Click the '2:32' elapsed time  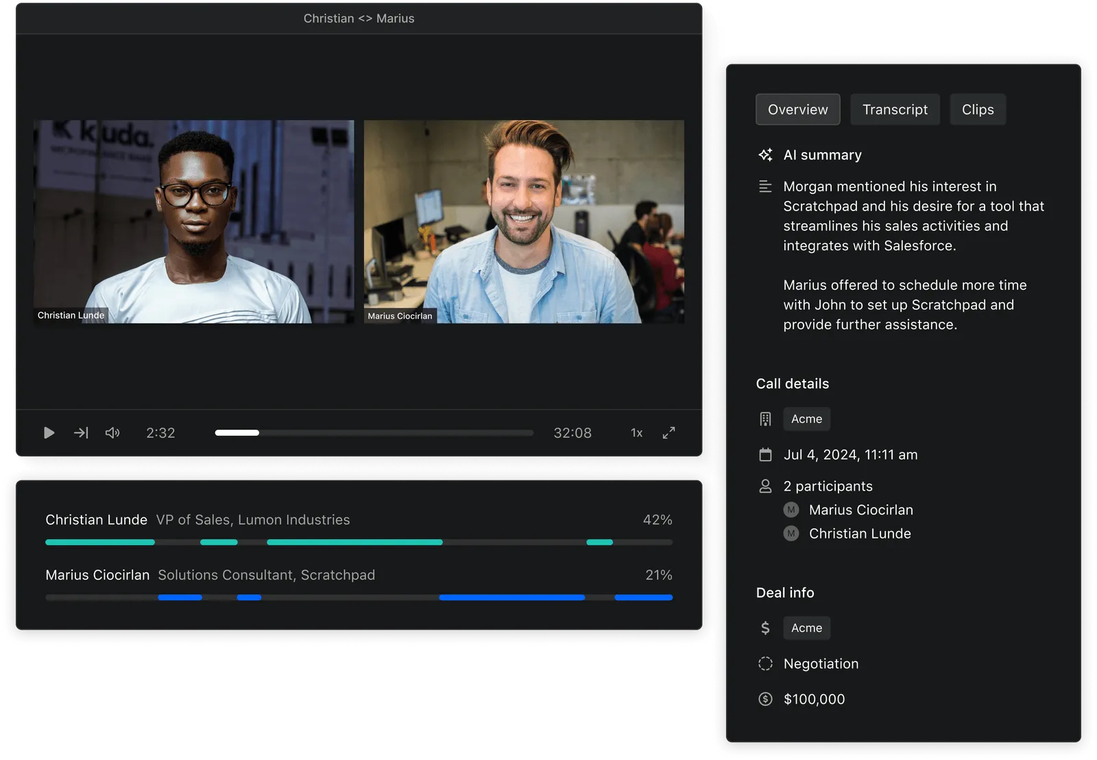[x=160, y=433]
